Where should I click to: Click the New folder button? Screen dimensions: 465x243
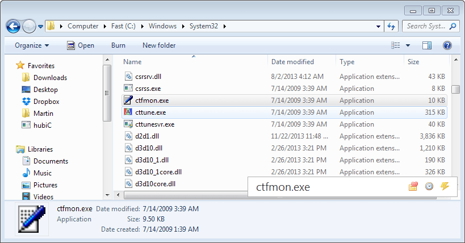point(159,45)
